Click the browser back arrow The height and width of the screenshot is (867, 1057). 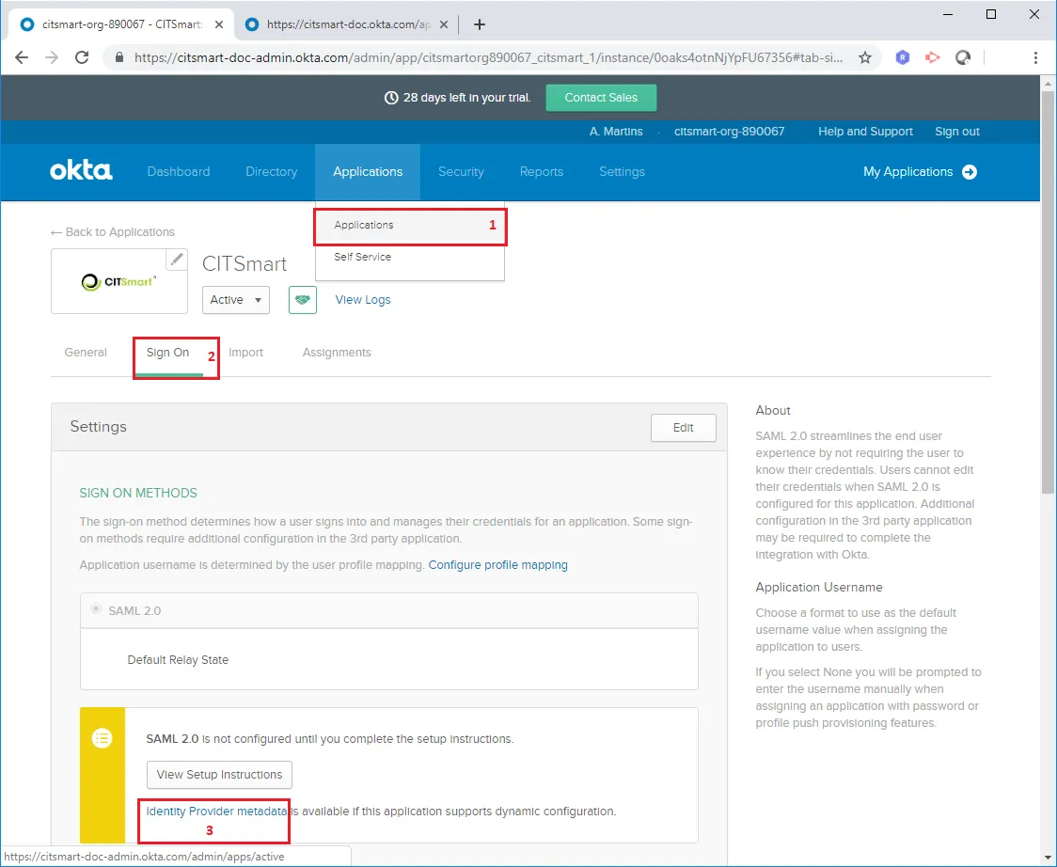pyautogui.click(x=22, y=57)
